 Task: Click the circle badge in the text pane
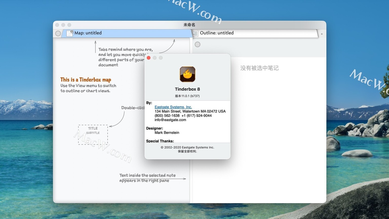[x=198, y=44]
